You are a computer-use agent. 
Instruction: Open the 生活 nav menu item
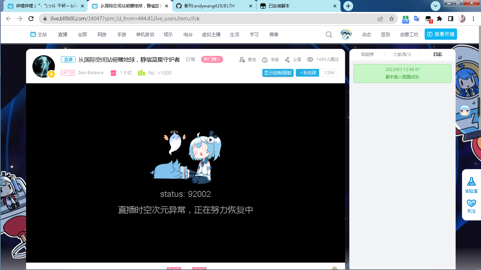[235, 34]
